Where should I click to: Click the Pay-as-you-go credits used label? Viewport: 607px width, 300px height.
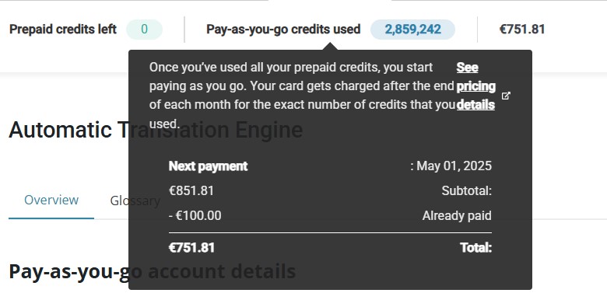point(283,30)
